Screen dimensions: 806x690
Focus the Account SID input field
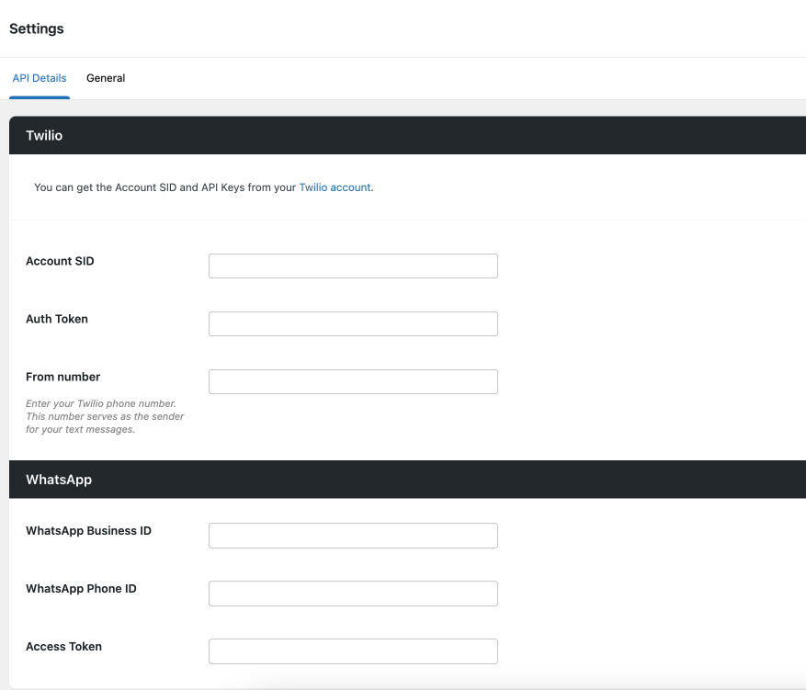click(x=353, y=266)
